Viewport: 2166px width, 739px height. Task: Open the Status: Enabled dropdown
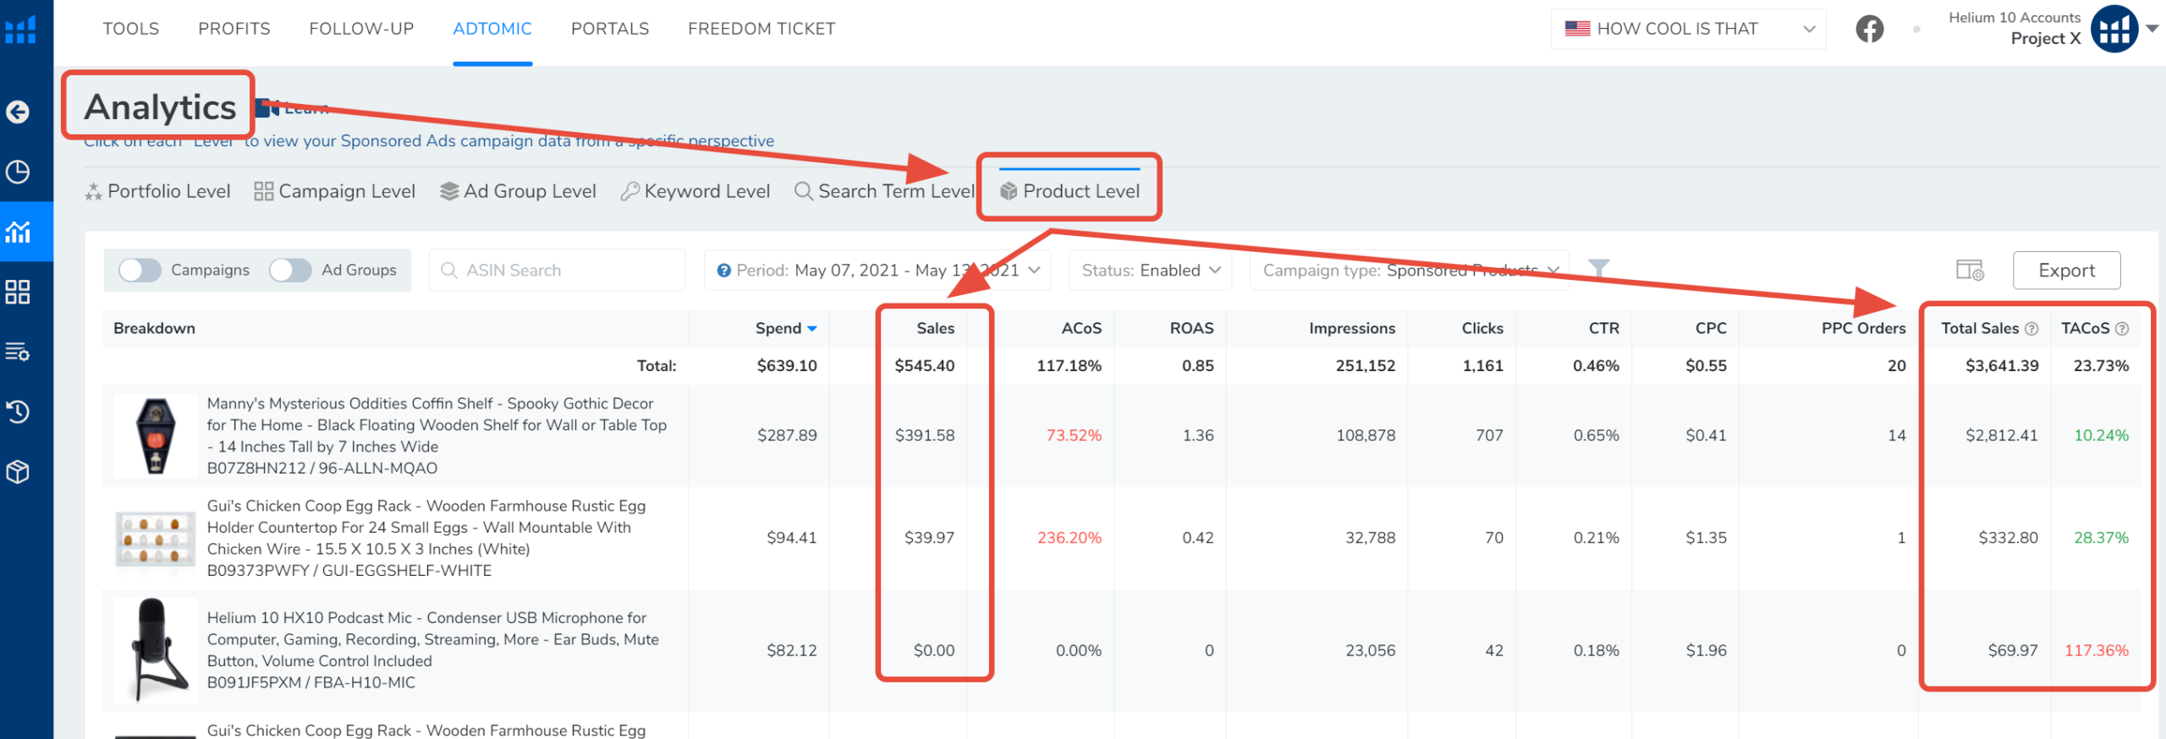coord(1150,270)
